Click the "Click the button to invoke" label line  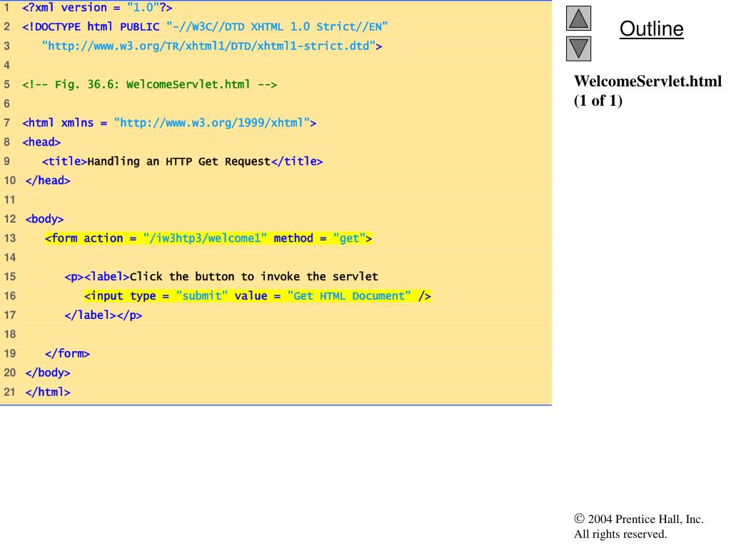point(221,277)
